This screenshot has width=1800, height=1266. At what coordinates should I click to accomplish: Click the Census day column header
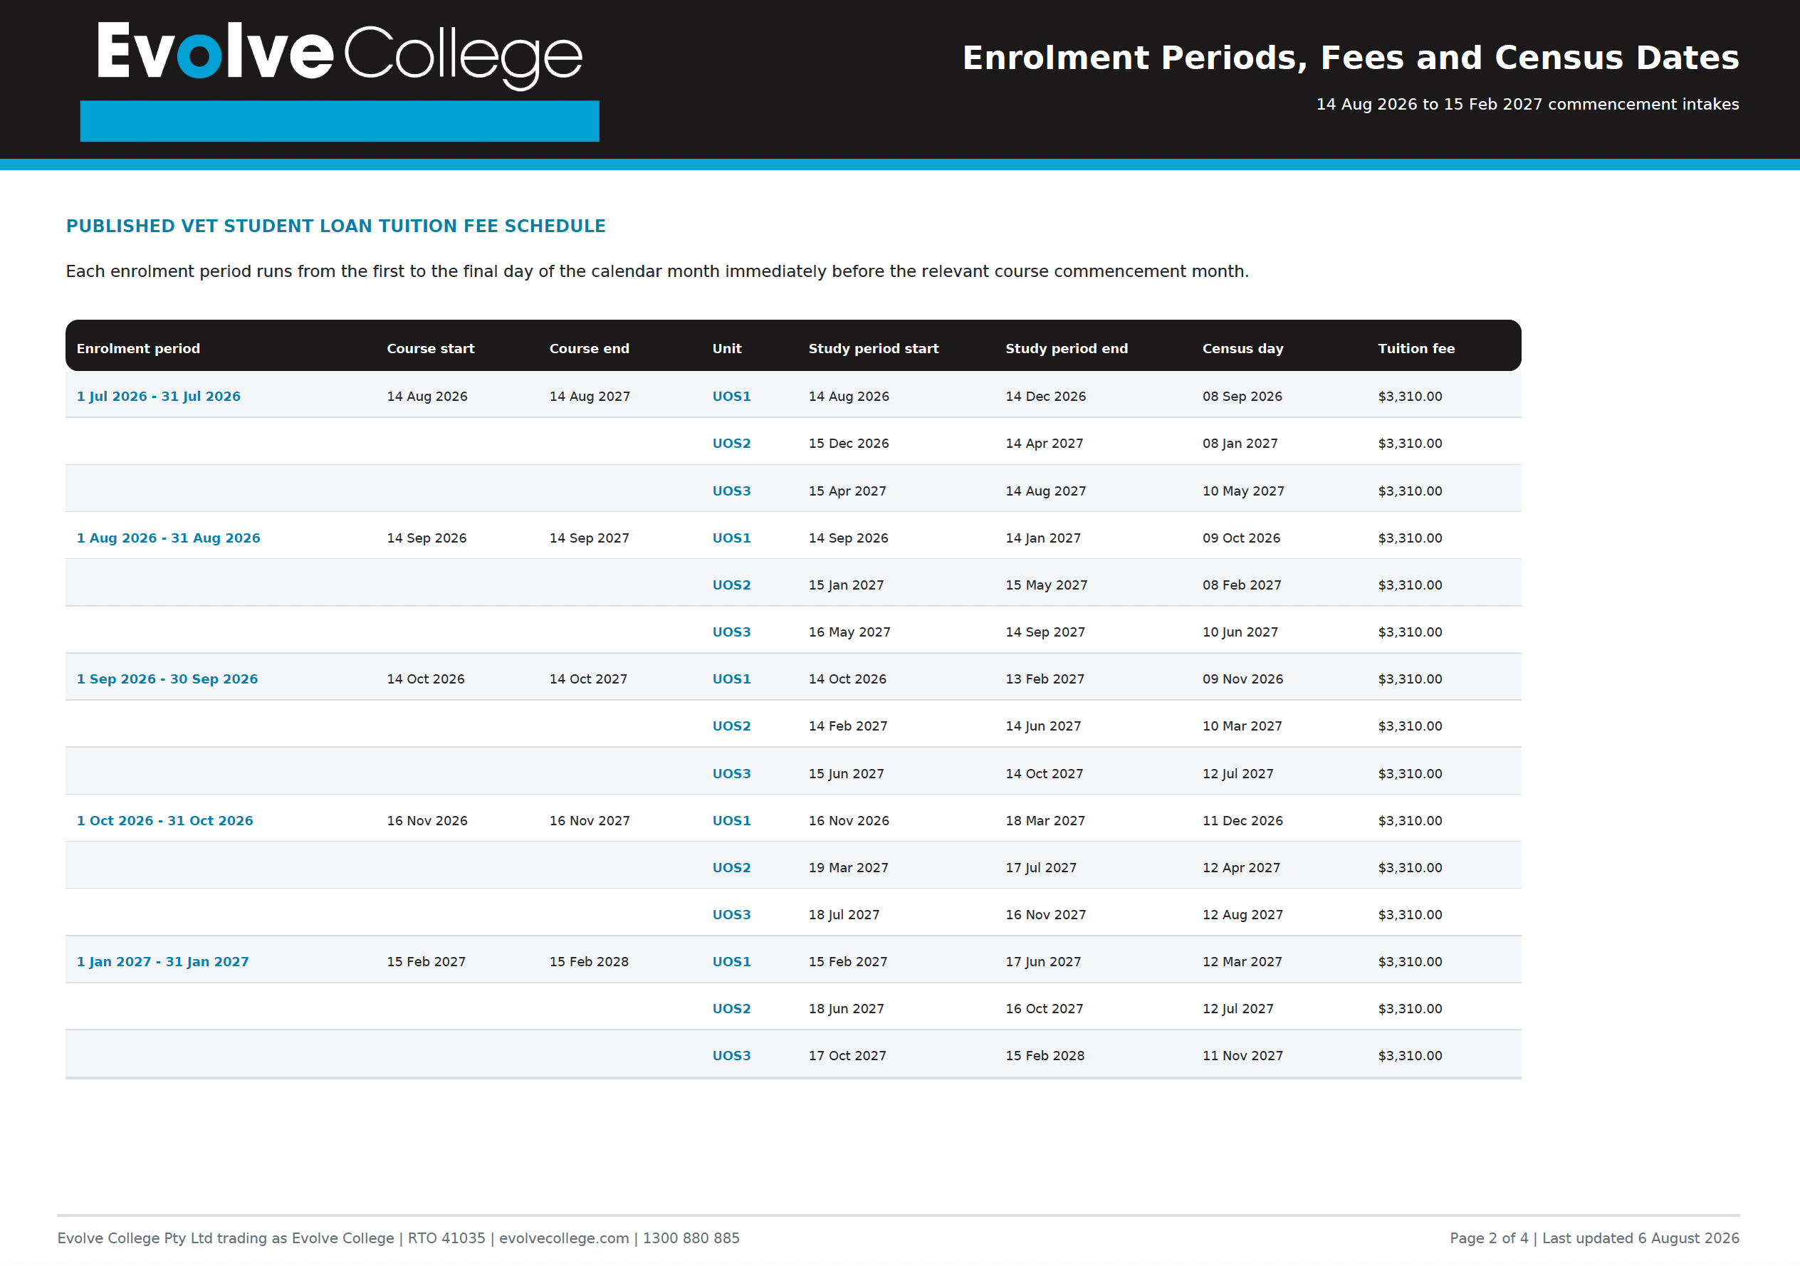(1242, 348)
